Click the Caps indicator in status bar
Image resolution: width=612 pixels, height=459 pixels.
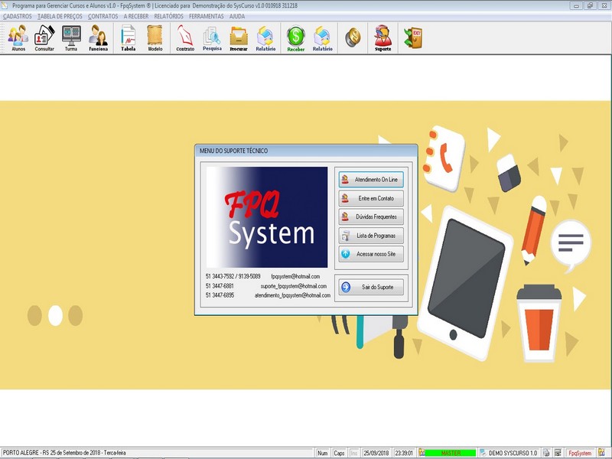(339, 453)
